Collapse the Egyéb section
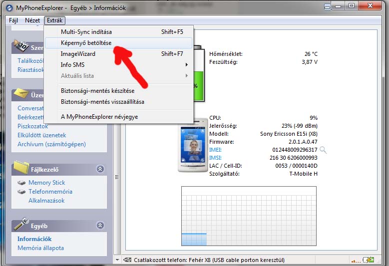 tap(100, 226)
